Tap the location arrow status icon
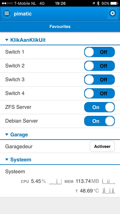 pyautogui.click(x=94, y=3)
